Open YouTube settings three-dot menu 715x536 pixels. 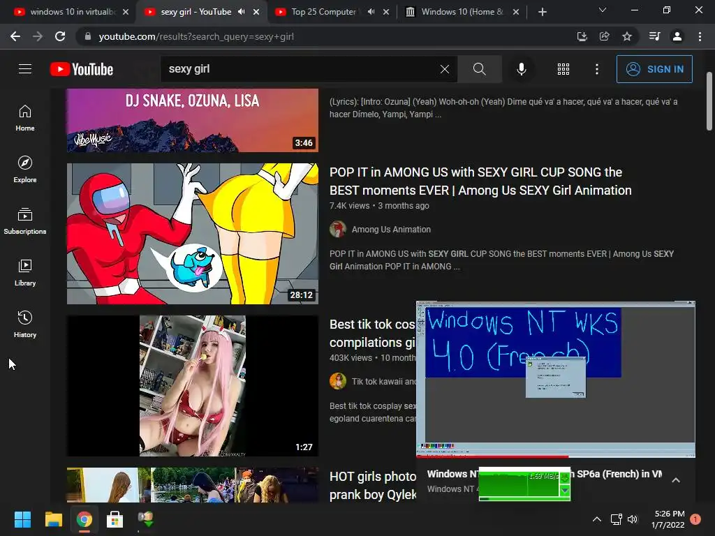click(597, 69)
